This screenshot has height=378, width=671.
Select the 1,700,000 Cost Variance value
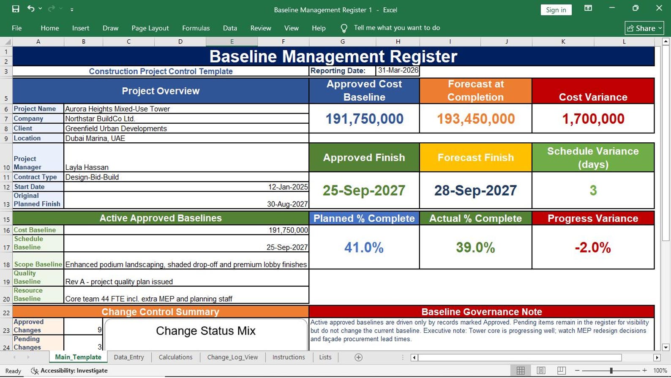[x=593, y=119]
